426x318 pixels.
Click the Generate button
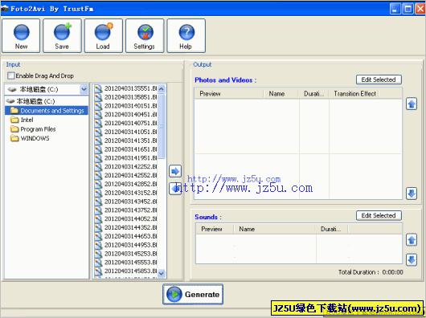click(x=193, y=294)
